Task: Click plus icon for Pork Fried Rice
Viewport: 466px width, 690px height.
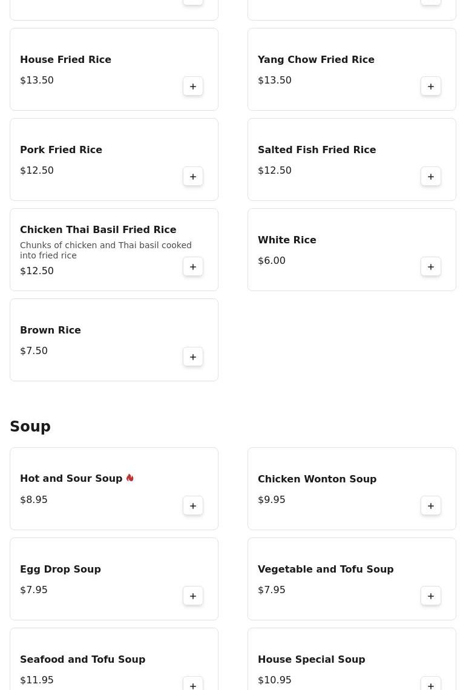Action: pos(193,177)
